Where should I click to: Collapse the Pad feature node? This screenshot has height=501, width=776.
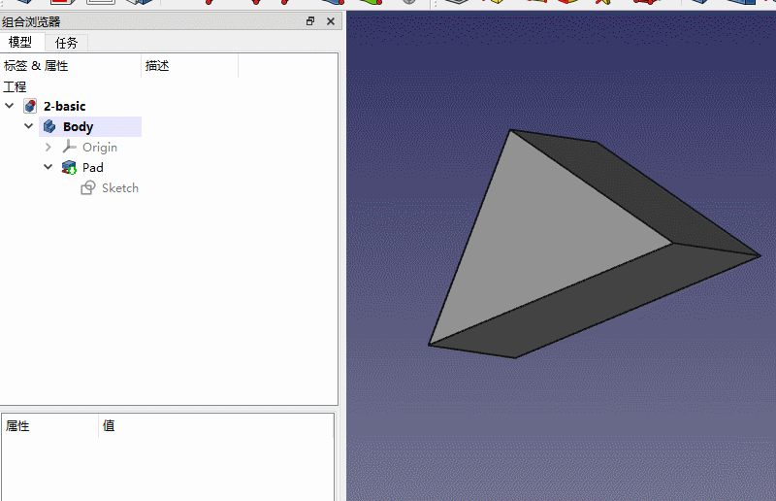48,167
